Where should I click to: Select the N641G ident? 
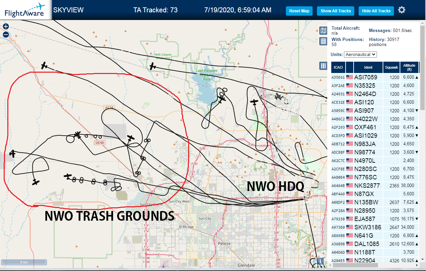(x=364, y=235)
